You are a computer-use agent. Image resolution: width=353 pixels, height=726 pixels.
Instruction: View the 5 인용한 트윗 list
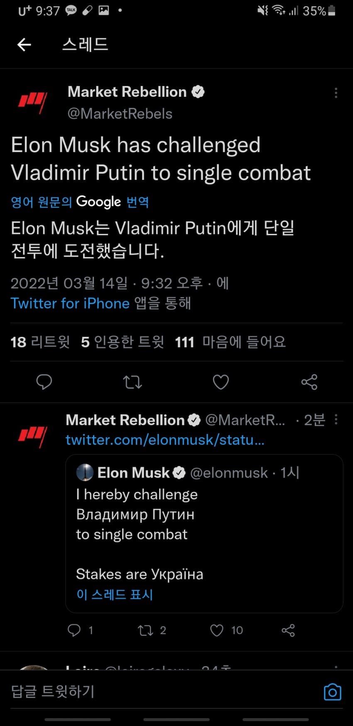[123, 342]
